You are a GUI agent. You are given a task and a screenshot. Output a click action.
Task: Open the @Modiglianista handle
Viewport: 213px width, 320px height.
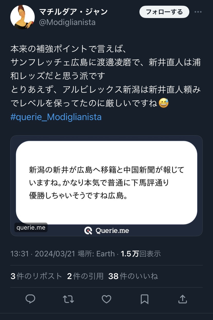(x=67, y=22)
